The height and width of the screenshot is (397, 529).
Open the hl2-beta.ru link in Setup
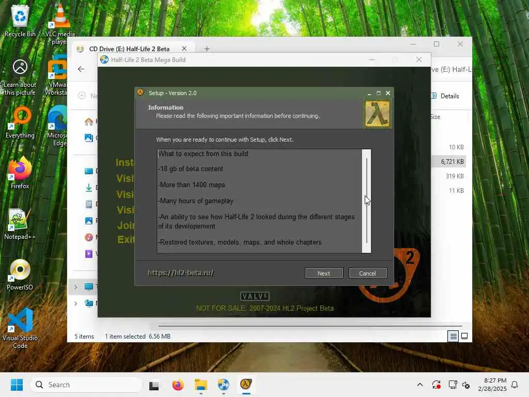(181, 273)
